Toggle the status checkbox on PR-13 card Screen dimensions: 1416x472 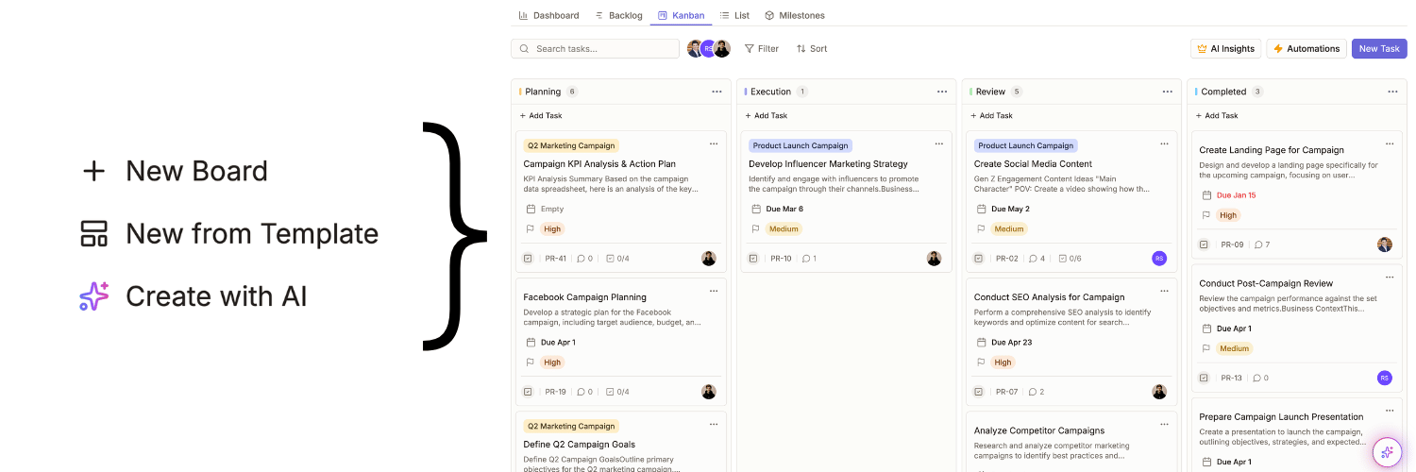point(1204,378)
